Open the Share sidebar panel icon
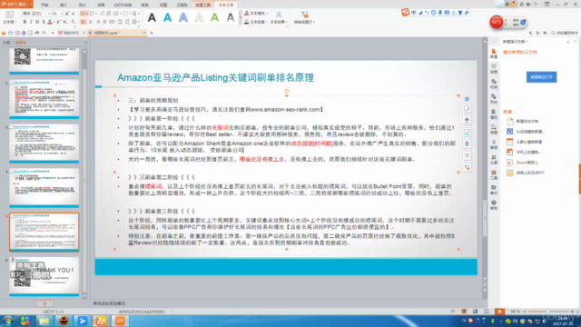 [494, 160]
